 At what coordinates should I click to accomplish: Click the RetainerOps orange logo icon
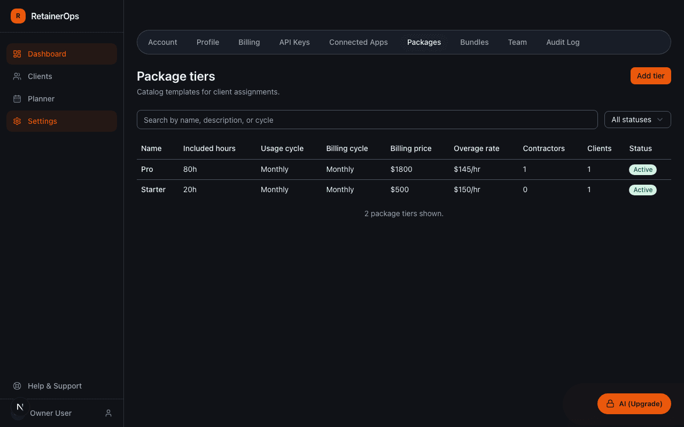18,16
